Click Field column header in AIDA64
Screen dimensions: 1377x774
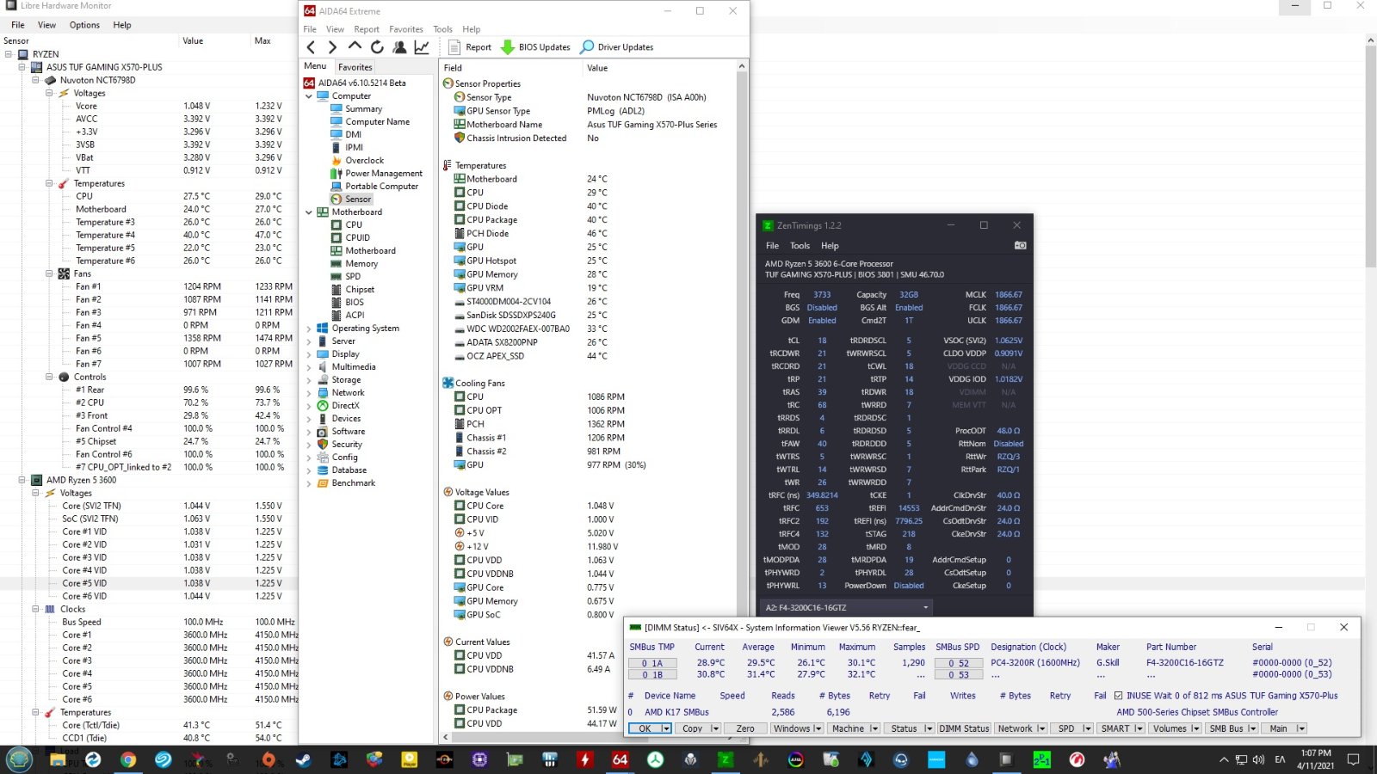pos(510,68)
